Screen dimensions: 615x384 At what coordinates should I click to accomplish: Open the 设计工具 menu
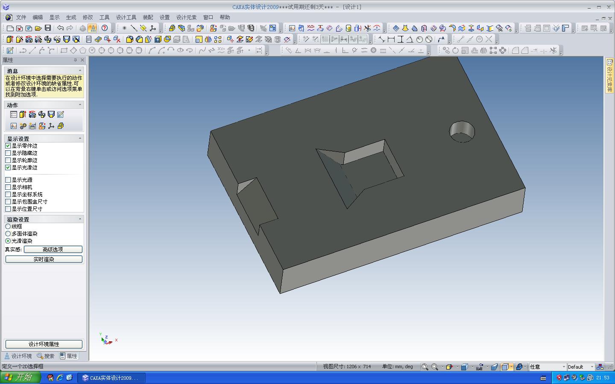point(126,17)
